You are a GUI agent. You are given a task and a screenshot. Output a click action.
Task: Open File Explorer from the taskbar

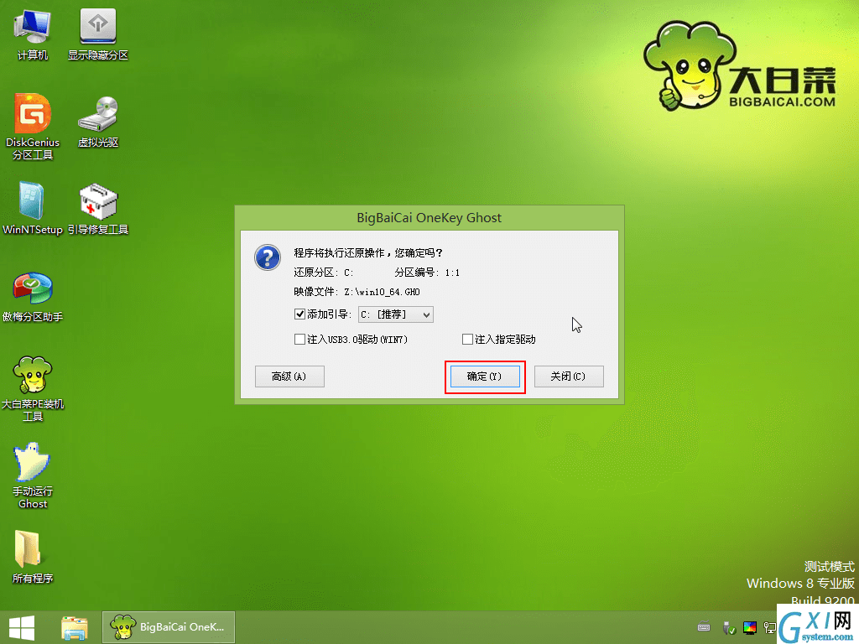(x=75, y=627)
